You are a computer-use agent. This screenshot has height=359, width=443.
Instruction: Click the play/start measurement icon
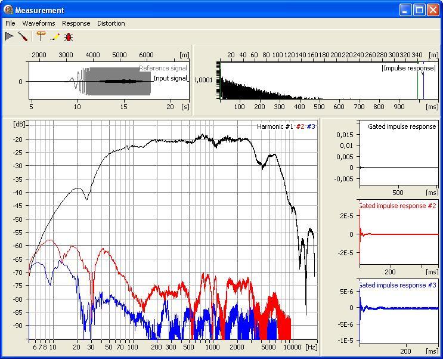[x=10, y=36]
